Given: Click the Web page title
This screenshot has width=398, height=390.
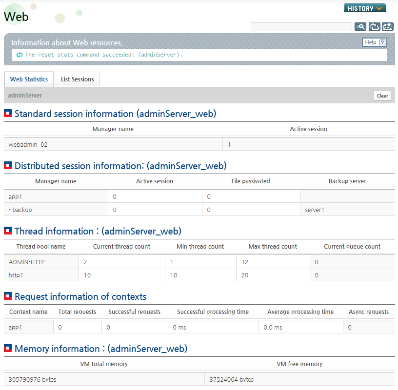Looking at the screenshot, I should pyautogui.click(x=16, y=17).
